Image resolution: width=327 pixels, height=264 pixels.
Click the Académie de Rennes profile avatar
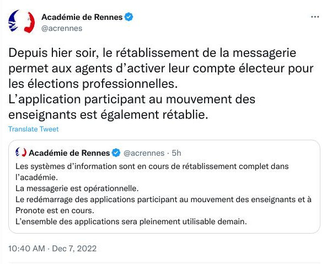click(22, 22)
